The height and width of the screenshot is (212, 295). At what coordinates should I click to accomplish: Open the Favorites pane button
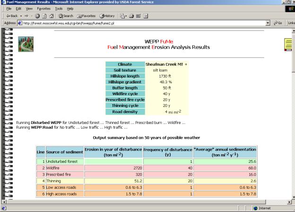(87, 16)
